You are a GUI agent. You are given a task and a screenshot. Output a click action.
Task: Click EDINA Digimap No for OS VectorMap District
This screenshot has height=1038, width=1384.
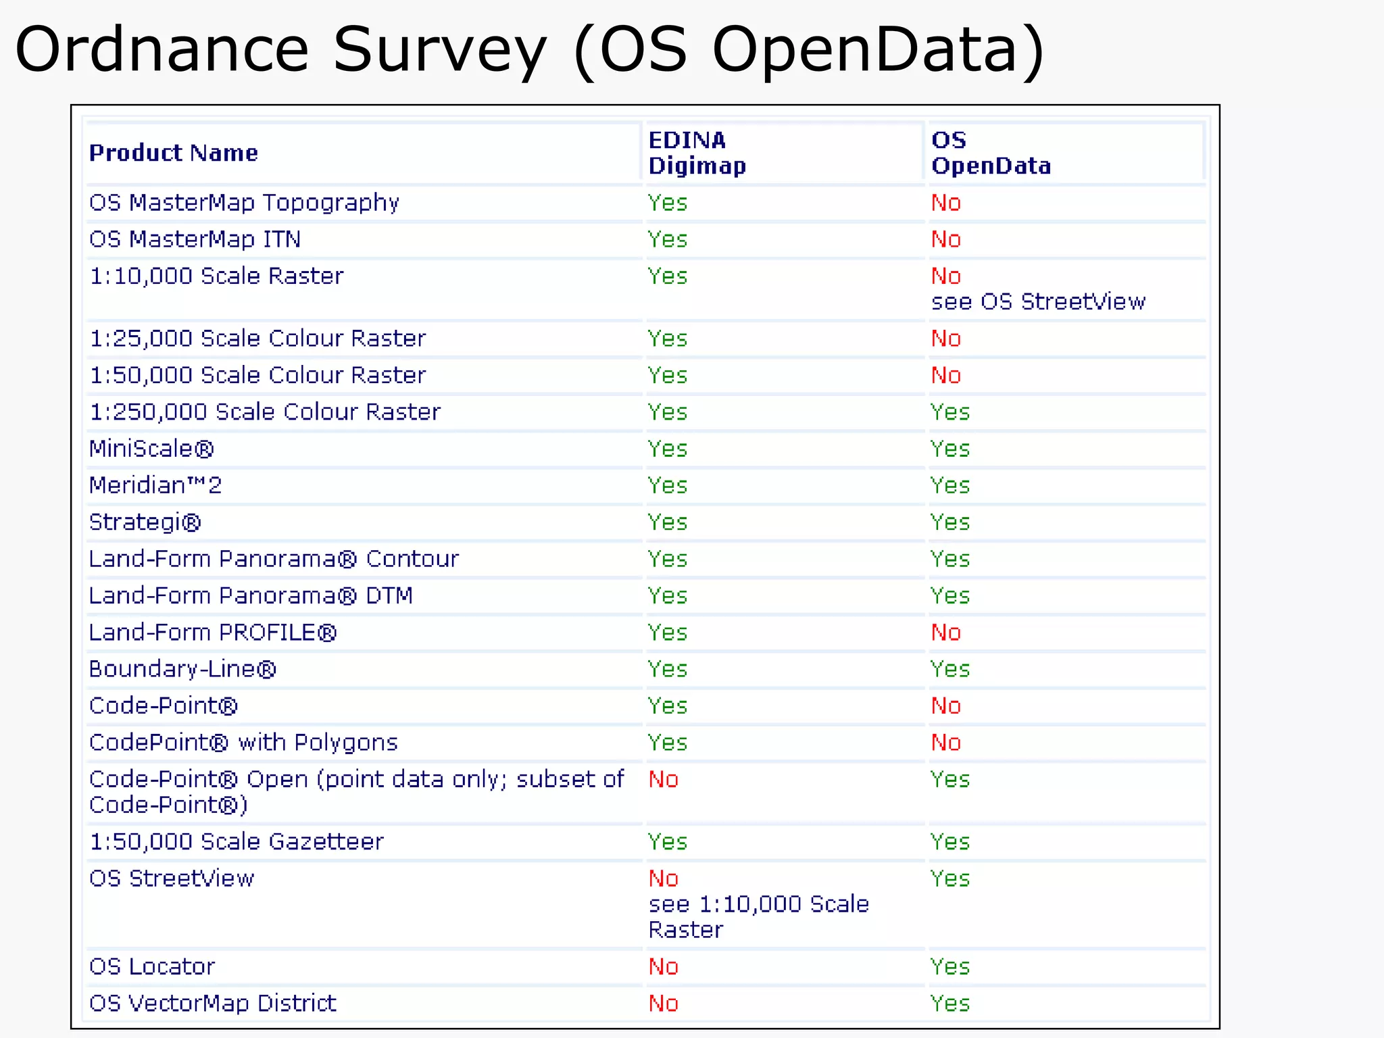point(664,1003)
